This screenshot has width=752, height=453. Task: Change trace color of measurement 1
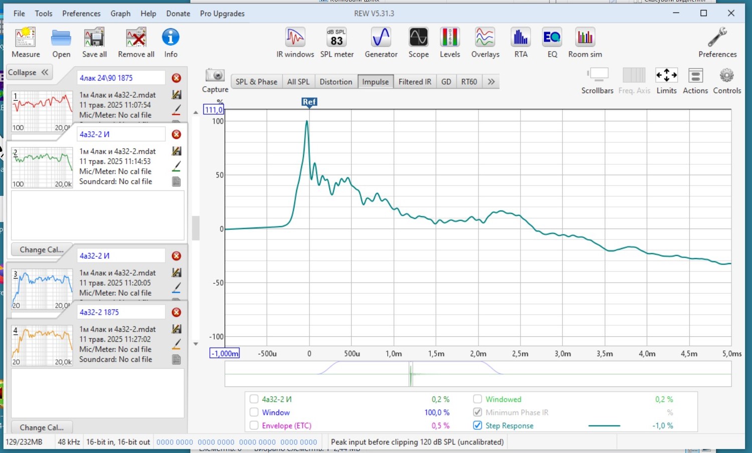(x=176, y=110)
